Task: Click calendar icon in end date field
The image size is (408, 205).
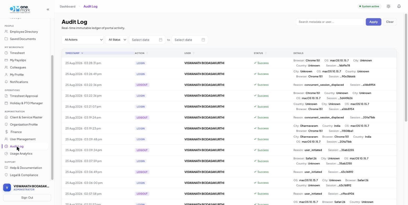Action: point(203,40)
